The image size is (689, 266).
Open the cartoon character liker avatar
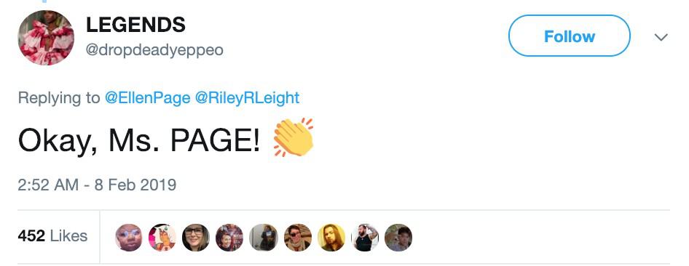coord(162,238)
